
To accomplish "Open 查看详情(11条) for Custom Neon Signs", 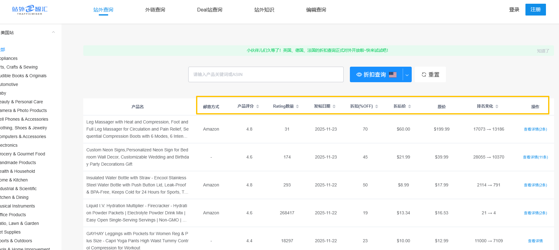I will (x=535, y=157).
